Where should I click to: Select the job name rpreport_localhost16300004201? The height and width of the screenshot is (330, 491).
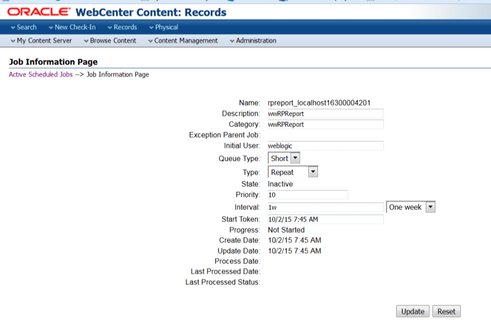[319, 103]
